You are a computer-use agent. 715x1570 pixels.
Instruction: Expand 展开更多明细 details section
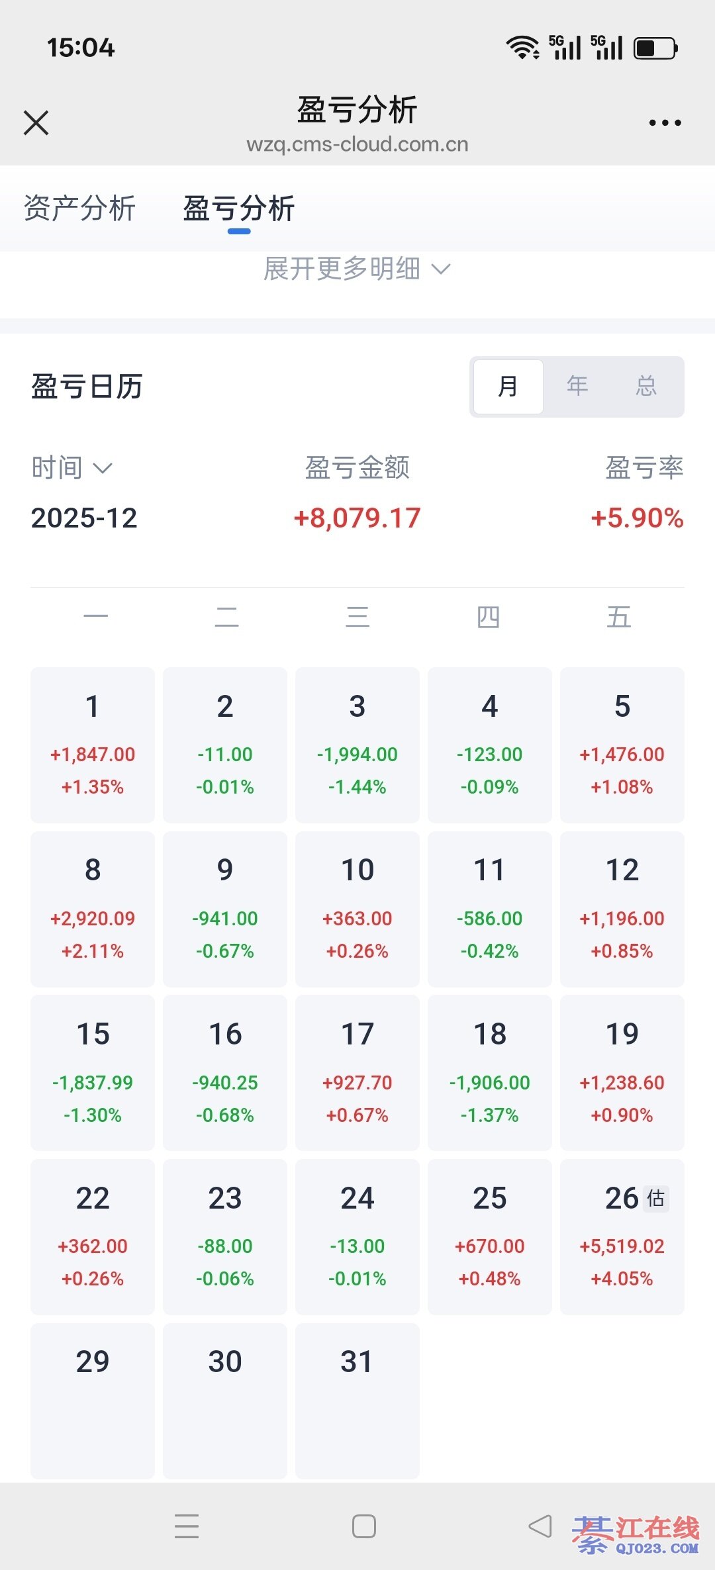[357, 269]
